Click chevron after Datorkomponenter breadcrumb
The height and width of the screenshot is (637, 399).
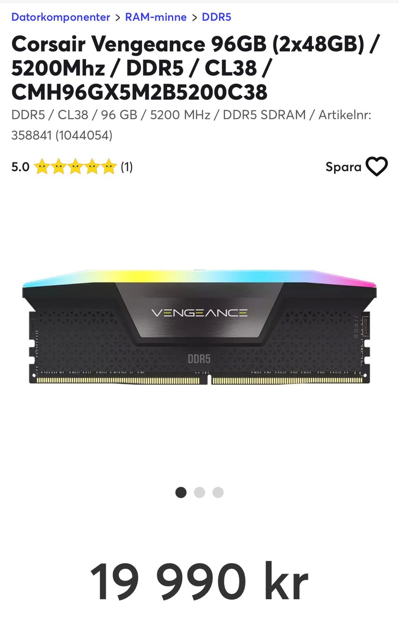pyautogui.click(x=118, y=17)
